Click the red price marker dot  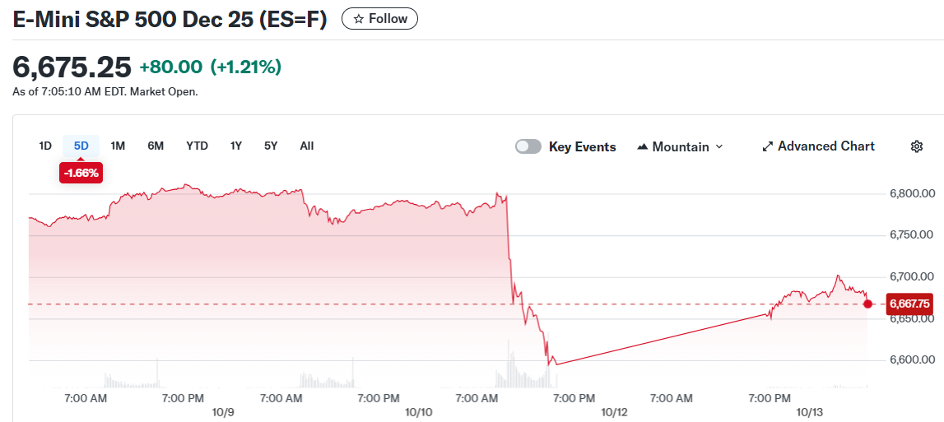[867, 304]
